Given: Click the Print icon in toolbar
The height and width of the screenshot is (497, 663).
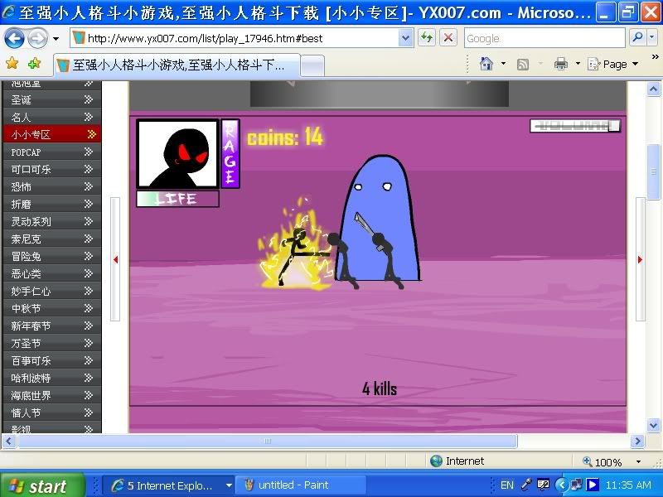Looking at the screenshot, I should click(x=561, y=64).
